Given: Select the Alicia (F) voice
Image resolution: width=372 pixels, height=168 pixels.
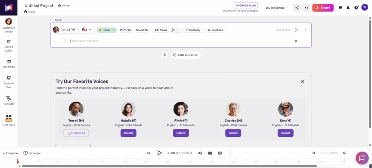Looking at the screenshot, I should coord(181,133).
